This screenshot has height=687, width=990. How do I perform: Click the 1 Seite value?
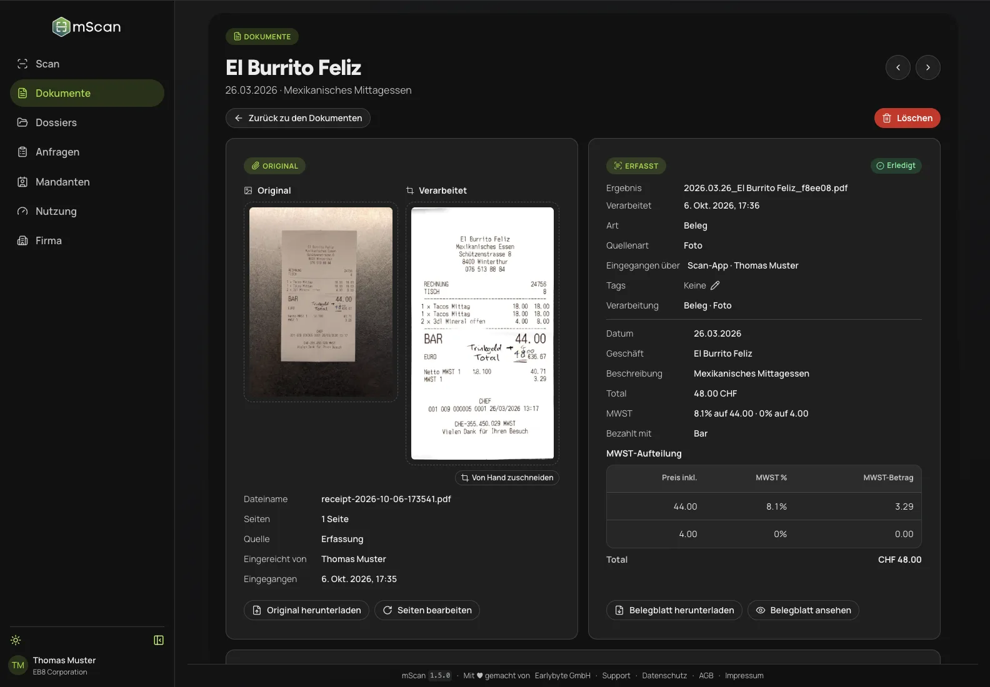335,519
